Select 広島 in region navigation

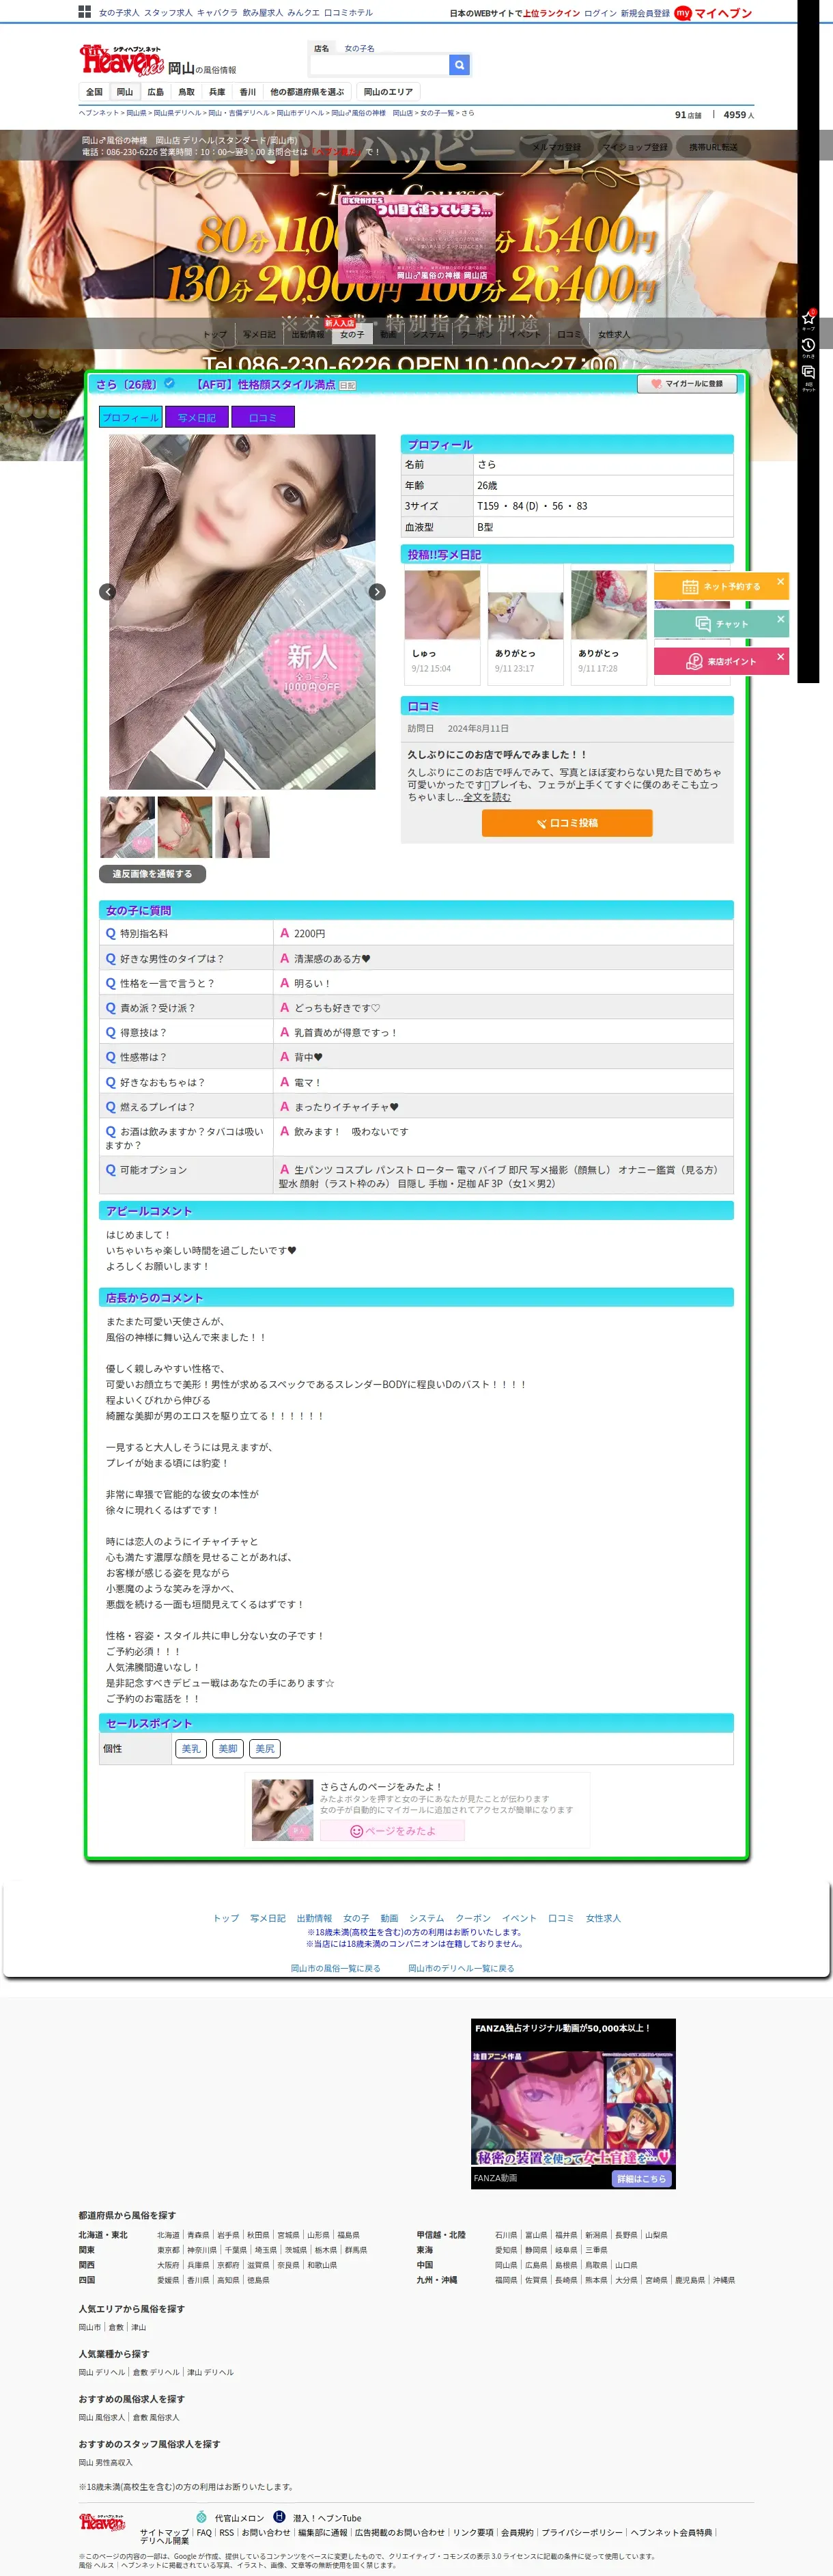[x=155, y=92]
